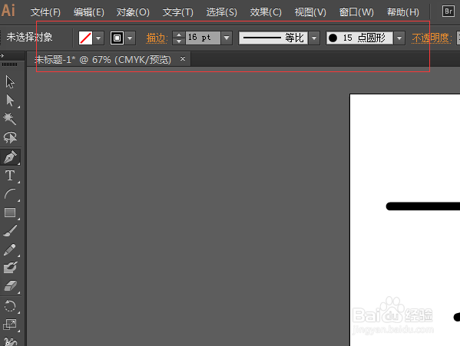Switch to the 未标题-1* document tab

[x=103, y=60]
